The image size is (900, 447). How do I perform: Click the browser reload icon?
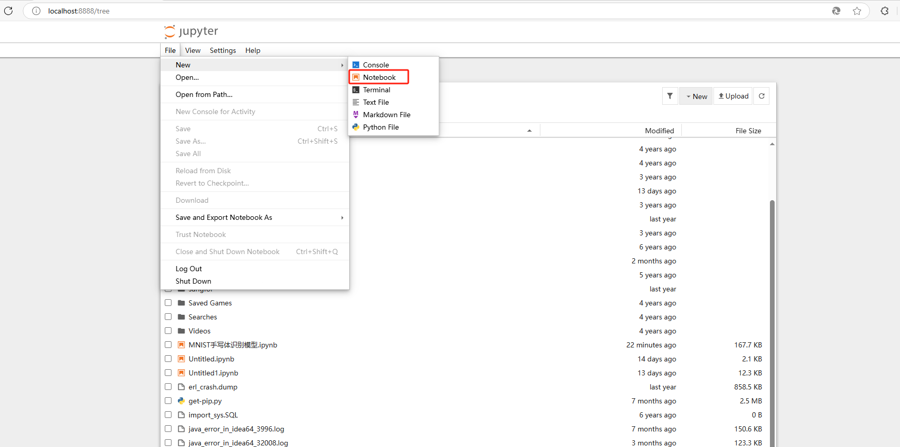click(x=8, y=11)
